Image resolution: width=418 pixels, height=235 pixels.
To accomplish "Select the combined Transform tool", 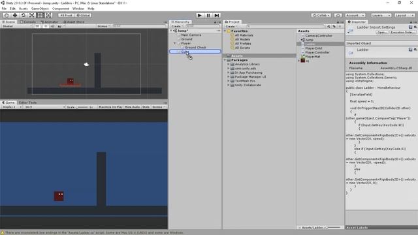I will (48, 16).
